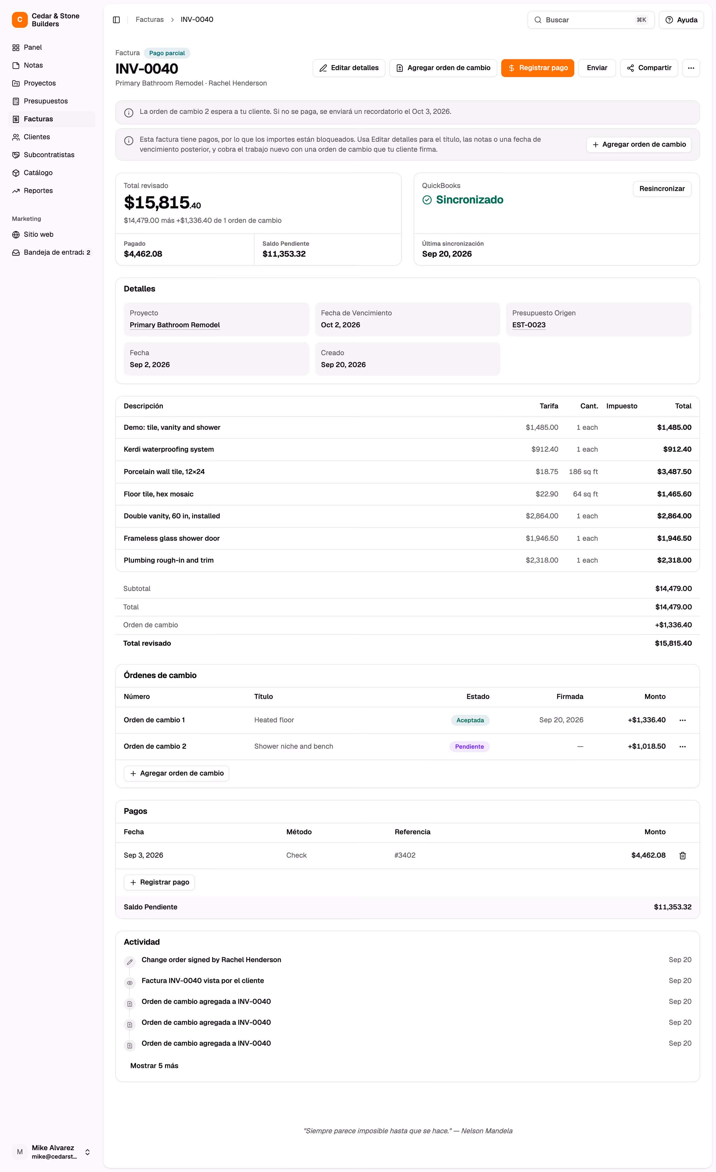Click the Aceptada status badge
The width and height of the screenshot is (716, 1172).
point(470,720)
